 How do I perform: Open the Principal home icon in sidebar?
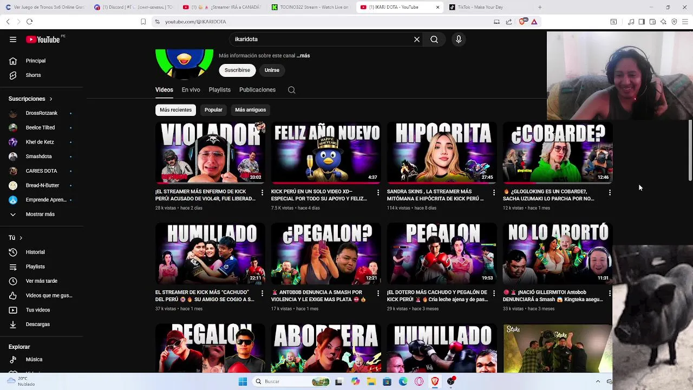[x=13, y=61]
